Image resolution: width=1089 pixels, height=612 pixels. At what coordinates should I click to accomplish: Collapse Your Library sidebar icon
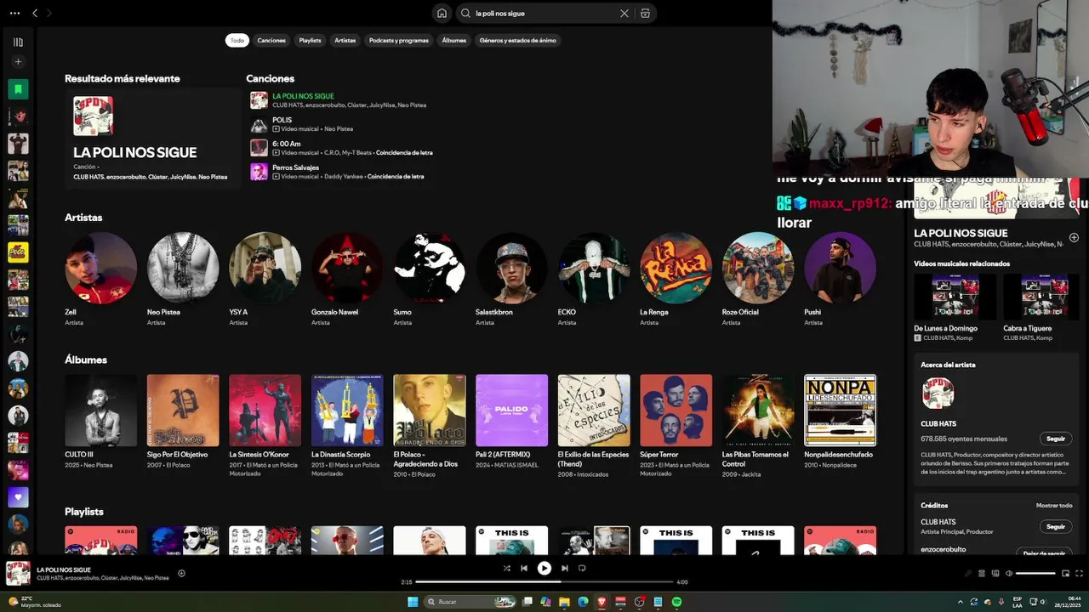(18, 42)
